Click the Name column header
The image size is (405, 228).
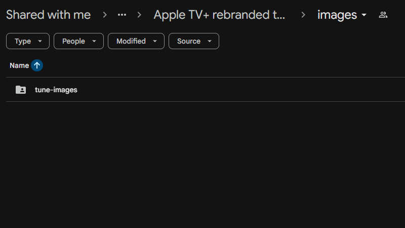point(19,65)
